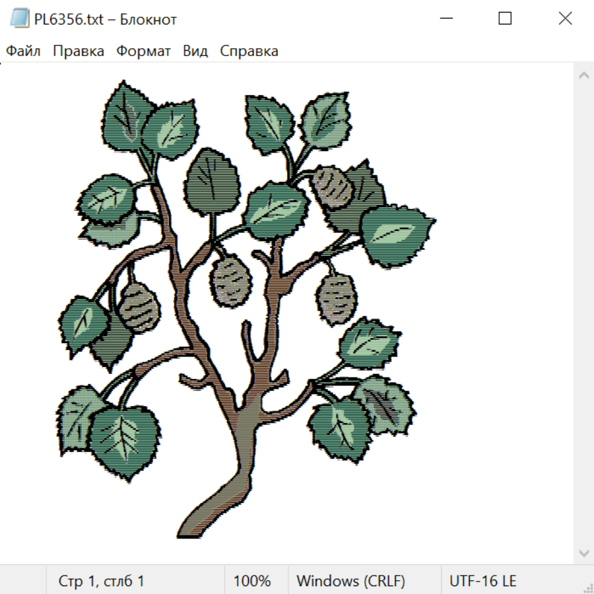Image resolution: width=594 pixels, height=594 pixels.
Task: Close the PL6356.txt Notepad window
Action: [565, 18]
